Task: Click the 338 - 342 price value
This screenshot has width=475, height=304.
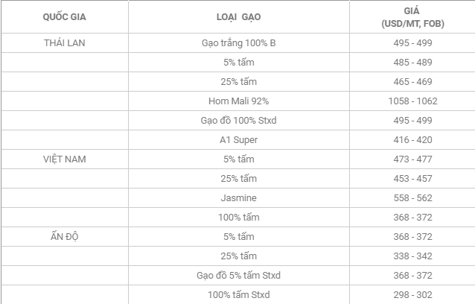Action: tap(412, 256)
